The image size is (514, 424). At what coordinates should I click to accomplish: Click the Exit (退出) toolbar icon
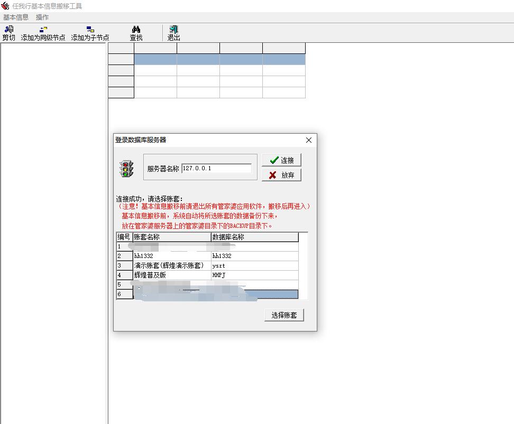174,33
